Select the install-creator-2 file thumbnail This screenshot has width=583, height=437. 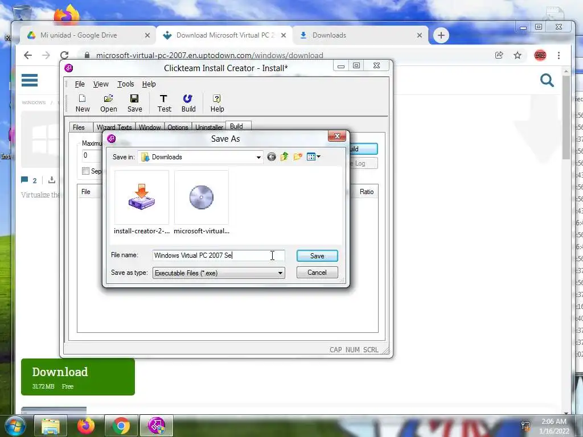coord(142,203)
